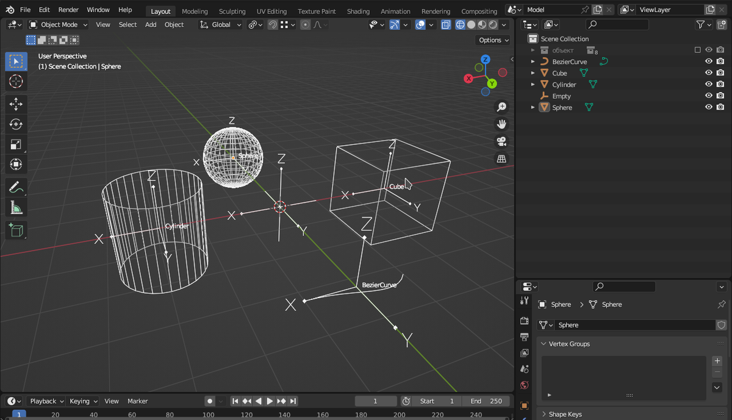Pick the Scale tool
The width and height of the screenshot is (732, 420).
pos(16,144)
